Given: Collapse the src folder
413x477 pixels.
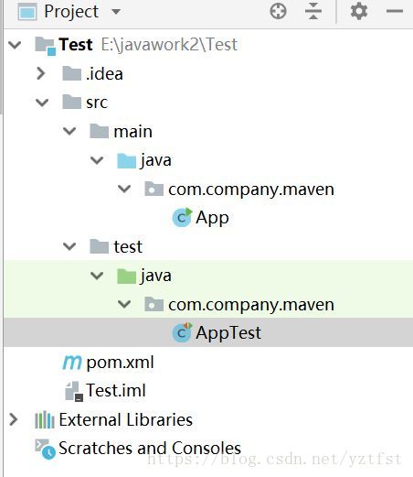Looking at the screenshot, I should 42,103.
